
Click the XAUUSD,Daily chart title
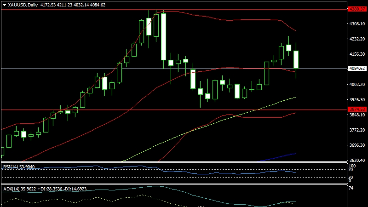pyautogui.click(x=23, y=5)
